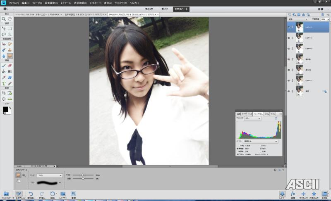Click the やり直し redo button
331x201 pixels.
coord(42,195)
